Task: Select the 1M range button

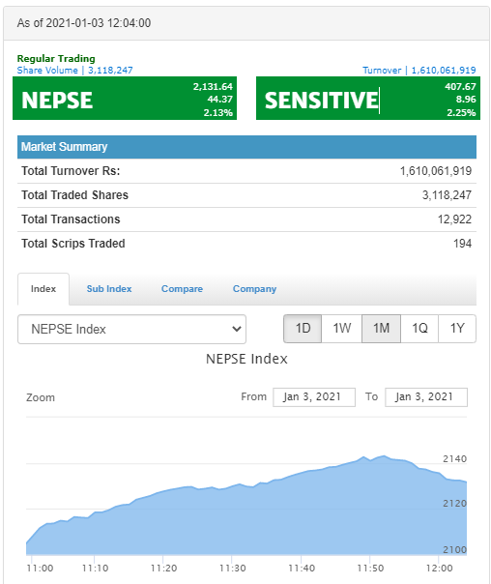Action: pos(381,329)
